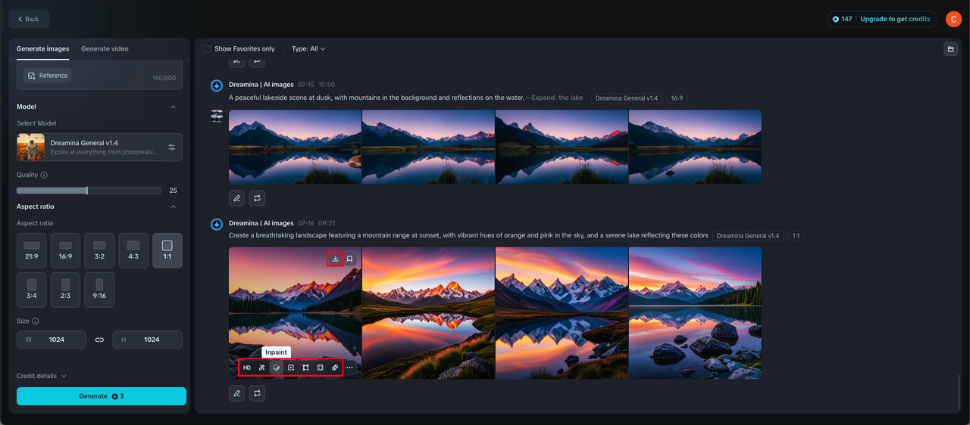
Task: Click regenerate icon under the 1:1 sunset images
Action: pyautogui.click(x=257, y=393)
